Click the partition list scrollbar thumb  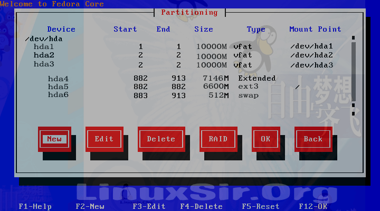[353, 72]
